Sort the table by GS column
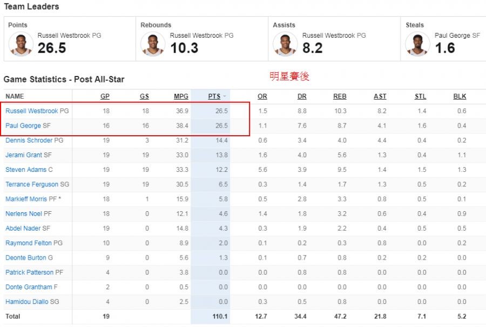Viewport: 486px width, 327px height. [144, 96]
